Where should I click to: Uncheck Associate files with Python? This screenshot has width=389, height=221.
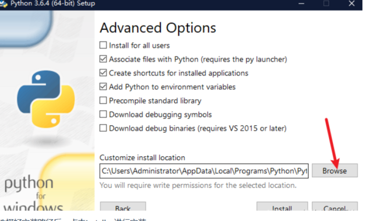coord(103,59)
